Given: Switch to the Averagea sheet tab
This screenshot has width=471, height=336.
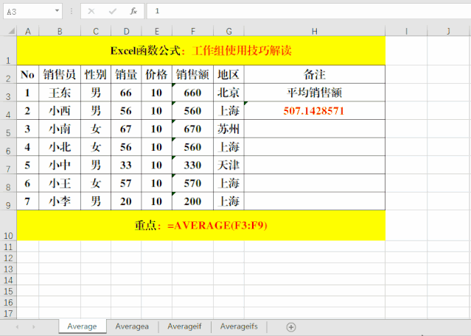Looking at the screenshot, I should (x=132, y=326).
